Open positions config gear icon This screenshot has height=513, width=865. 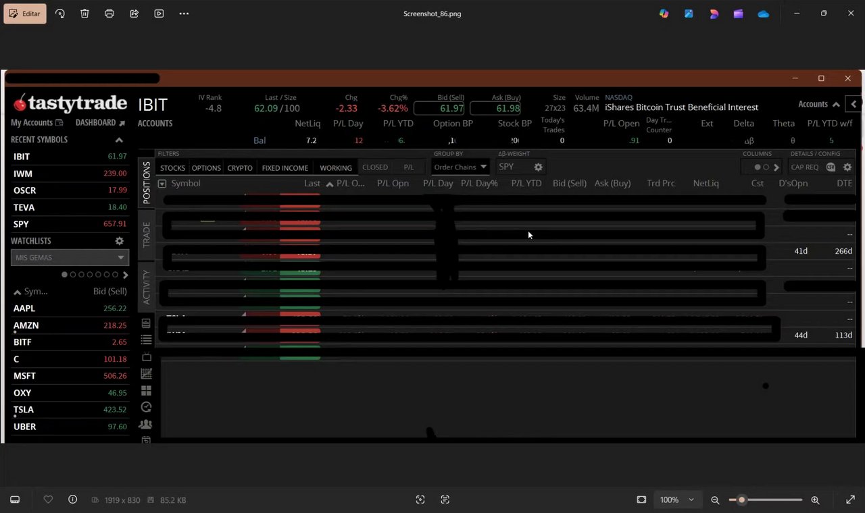[x=847, y=167]
